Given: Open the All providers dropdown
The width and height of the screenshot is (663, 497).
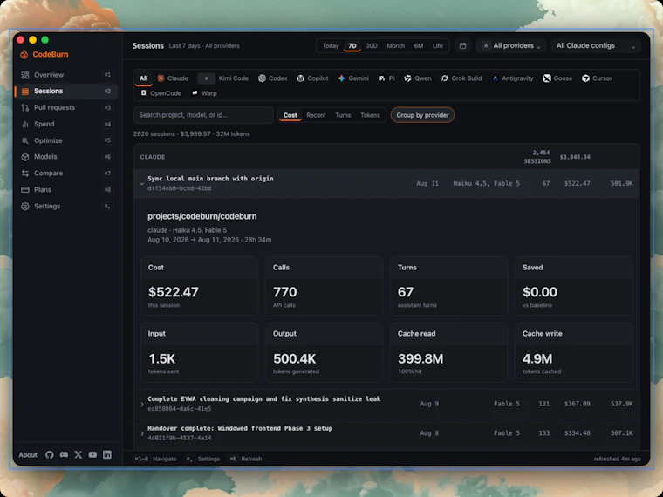Looking at the screenshot, I should coord(511,45).
